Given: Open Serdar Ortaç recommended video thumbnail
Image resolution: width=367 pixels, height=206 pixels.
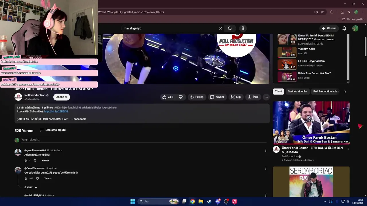Looking at the screenshot, I should [311, 182].
